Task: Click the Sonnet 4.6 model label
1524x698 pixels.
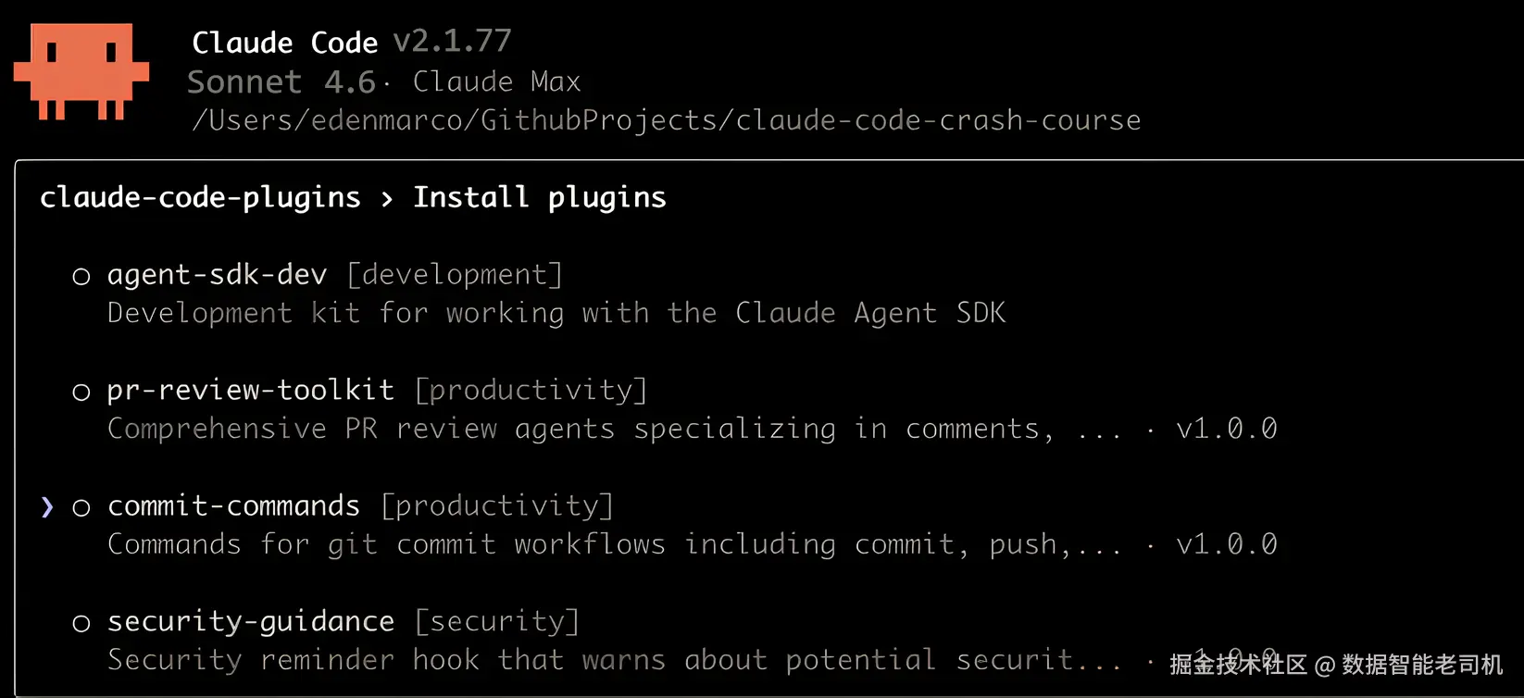Action: (281, 82)
